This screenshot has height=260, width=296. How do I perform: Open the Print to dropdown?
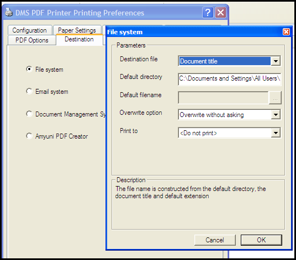click(x=276, y=133)
